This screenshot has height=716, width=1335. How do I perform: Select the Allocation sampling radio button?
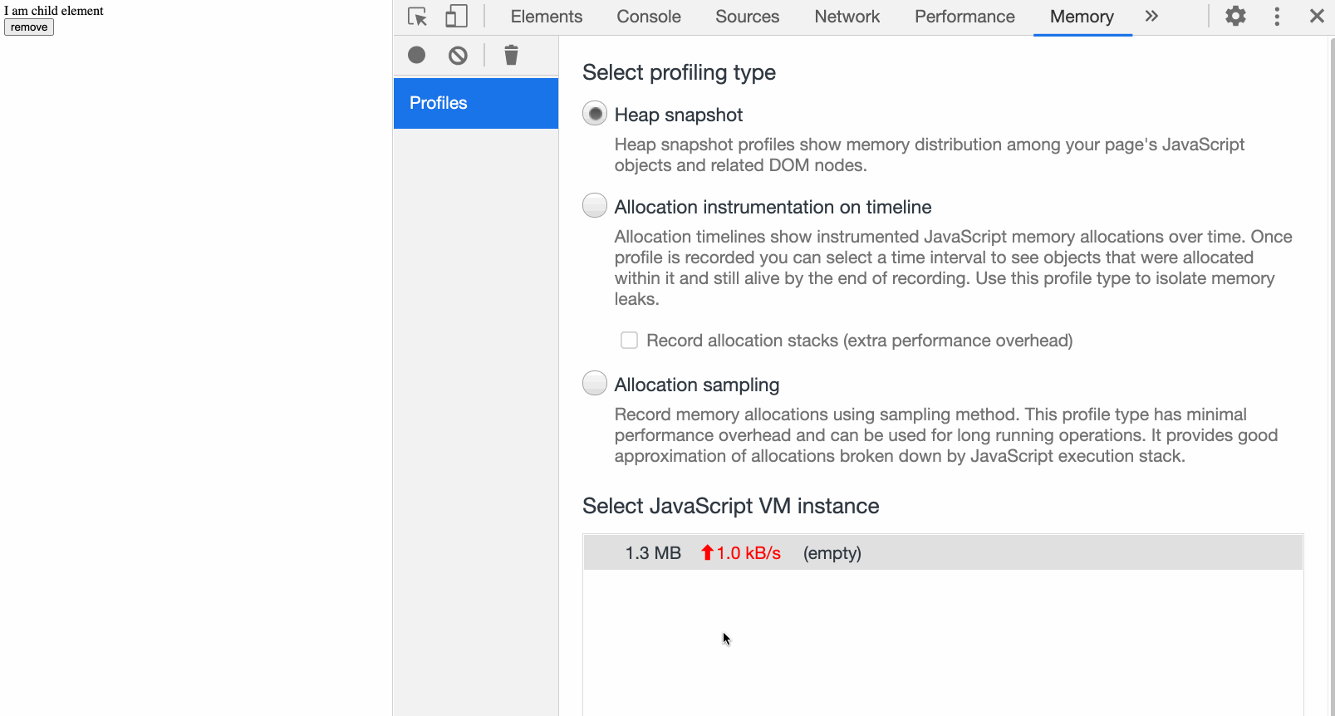point(595,383)
